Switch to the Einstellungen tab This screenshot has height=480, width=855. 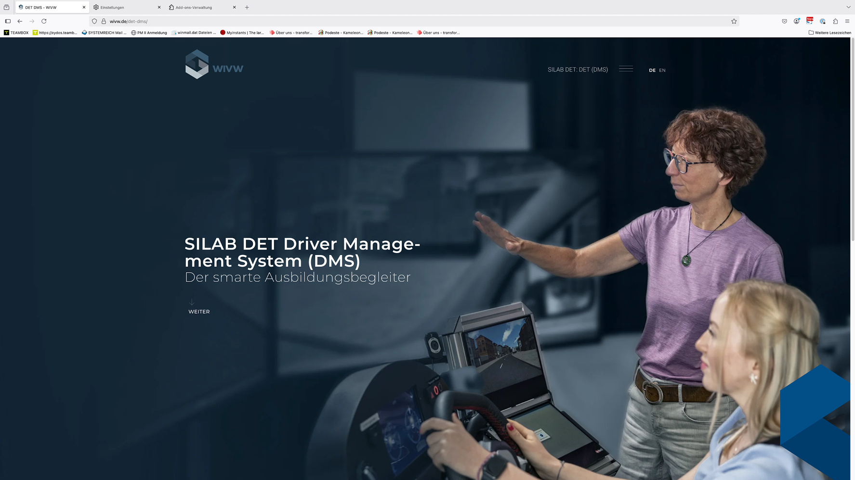tap(127, 7)
